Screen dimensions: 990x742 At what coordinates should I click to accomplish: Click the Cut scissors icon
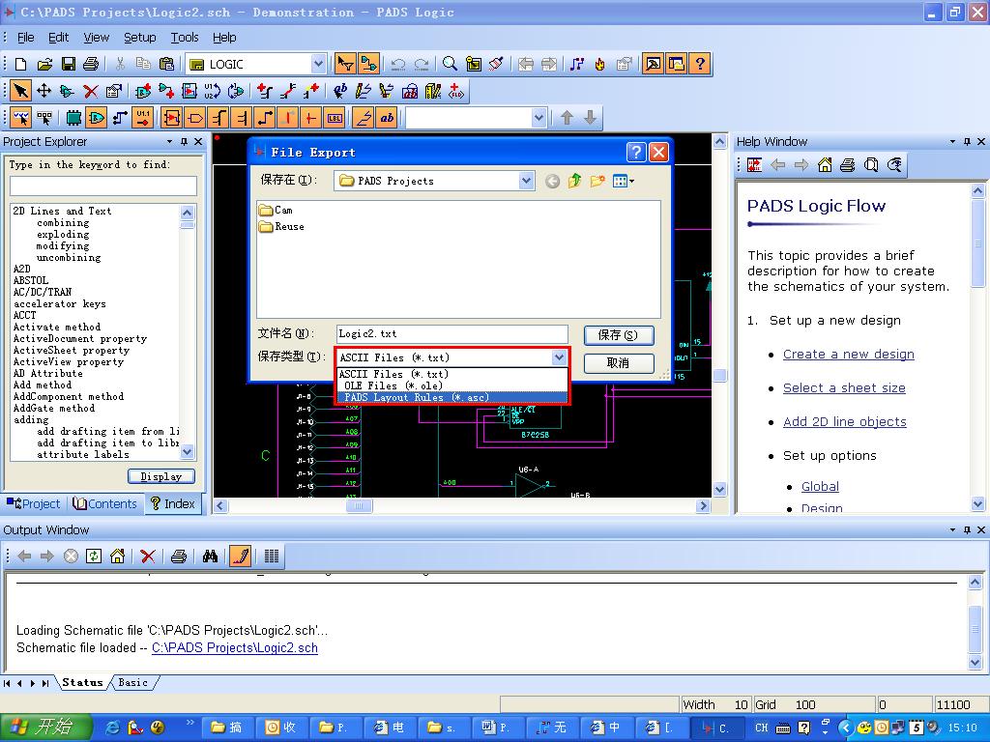tap(120, 64)
